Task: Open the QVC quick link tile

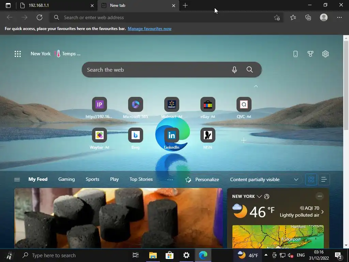Action: coord(244,108)
